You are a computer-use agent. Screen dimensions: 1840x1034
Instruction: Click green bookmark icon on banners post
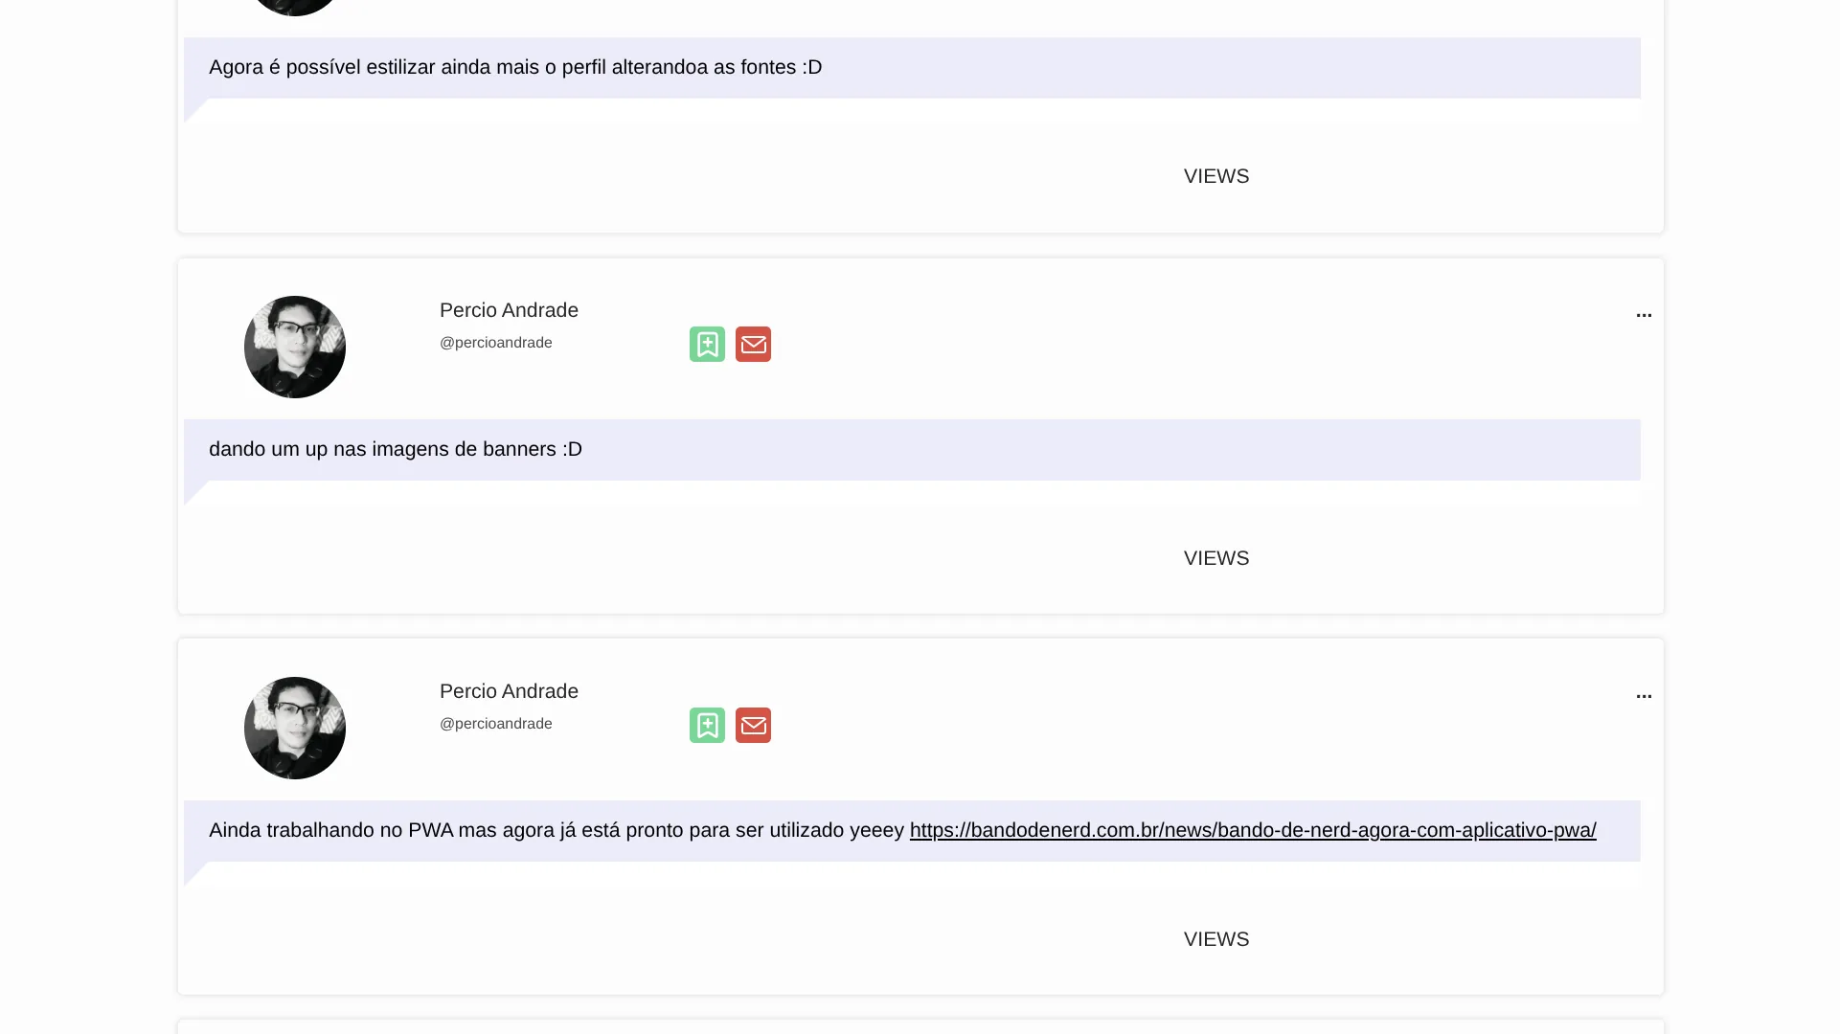707,345
